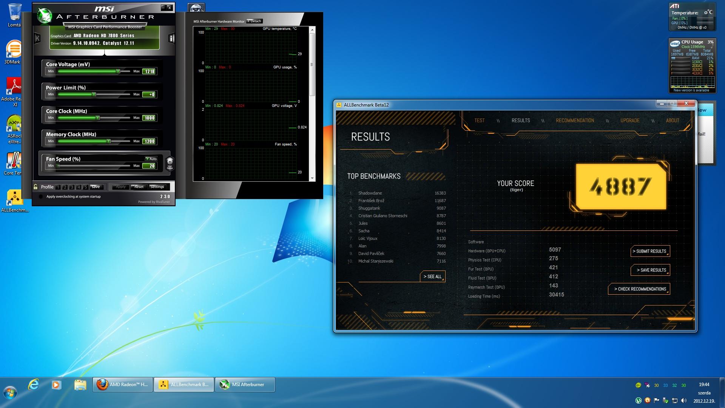Click the ATI logo in the temperature gadget
The image size is (725, 408).
675,6
